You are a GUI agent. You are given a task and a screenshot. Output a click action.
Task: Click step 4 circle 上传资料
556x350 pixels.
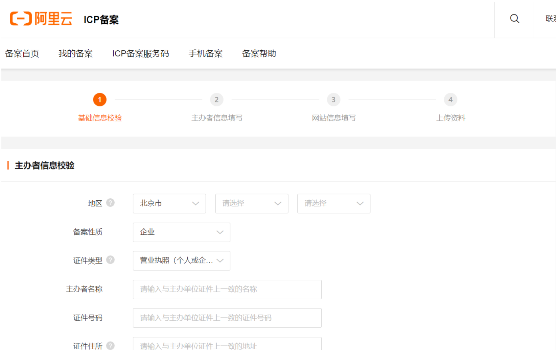pyautogui.click(x=450, y=100)
